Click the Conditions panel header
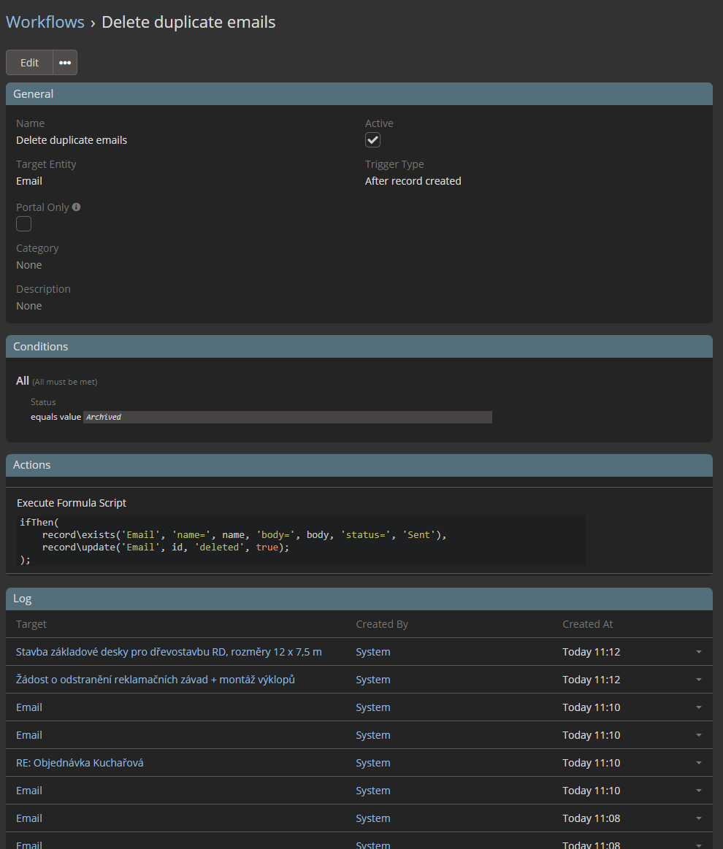Screen dimensions: 723x849 (x=359, y=347)
